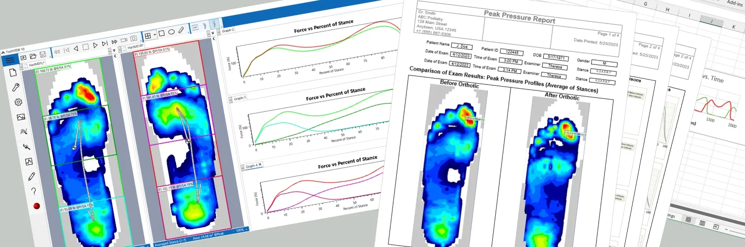Select the ellipse tool

[x=171, y=31]
